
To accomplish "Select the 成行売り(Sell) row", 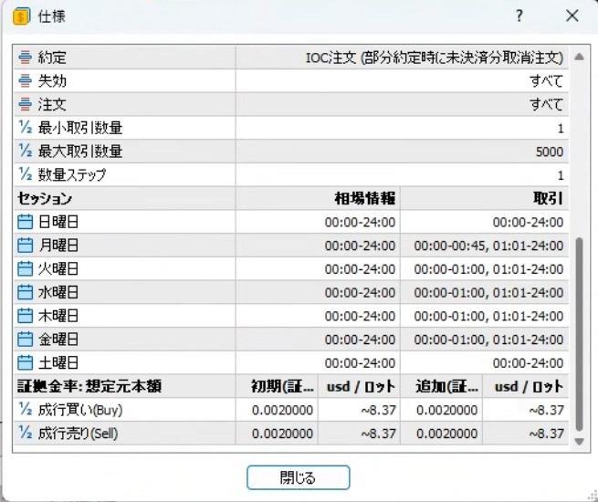I will [x=291, y=434].
